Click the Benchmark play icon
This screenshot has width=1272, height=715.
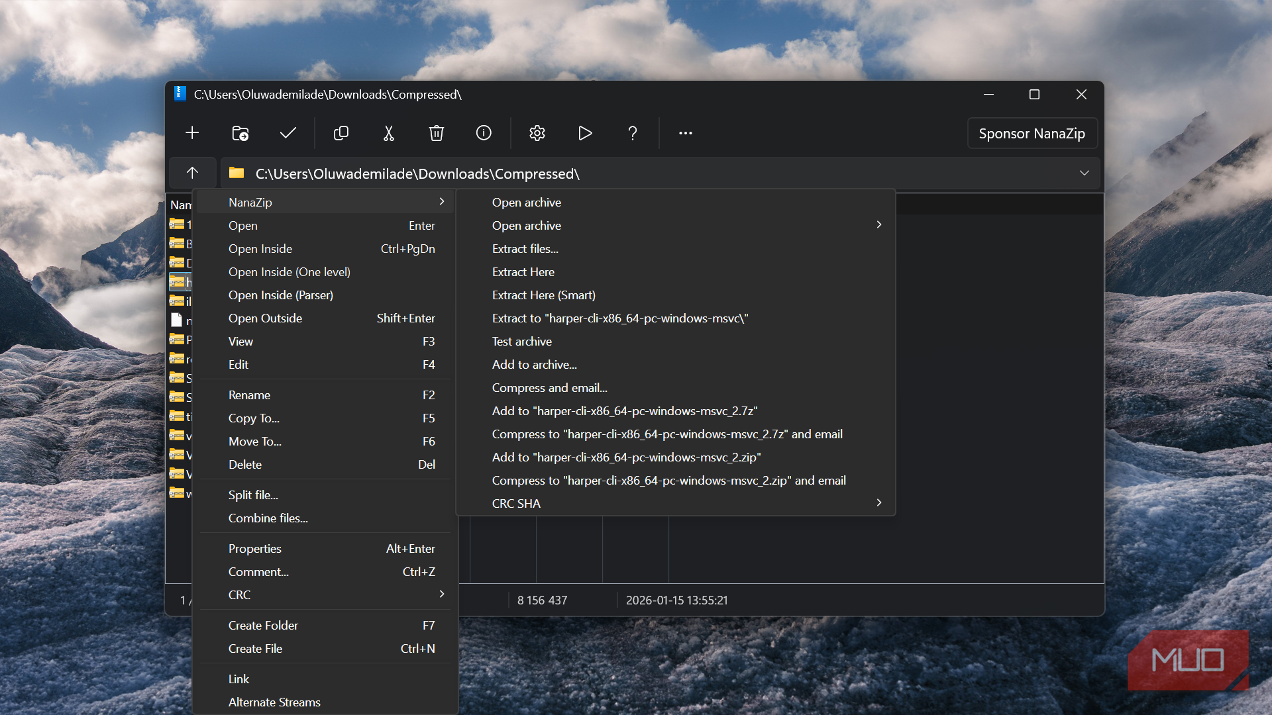(x=585, y=133)
